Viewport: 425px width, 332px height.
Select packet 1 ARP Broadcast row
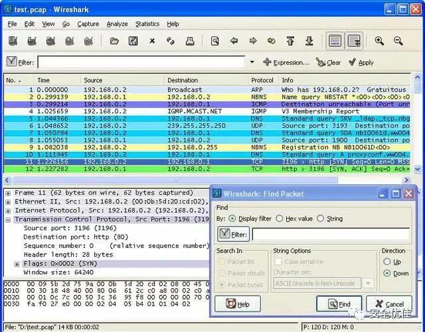pyautogui.click(x=207, y=89)
